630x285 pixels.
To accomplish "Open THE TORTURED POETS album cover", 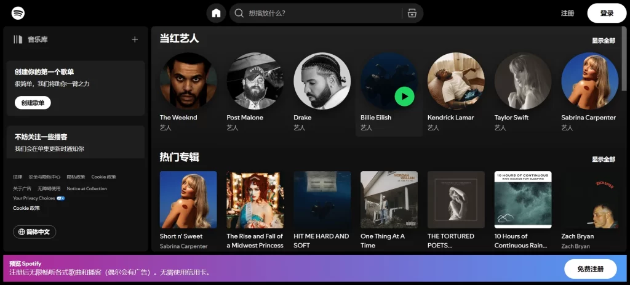I will pyautogui.click(x=456, y=200).
